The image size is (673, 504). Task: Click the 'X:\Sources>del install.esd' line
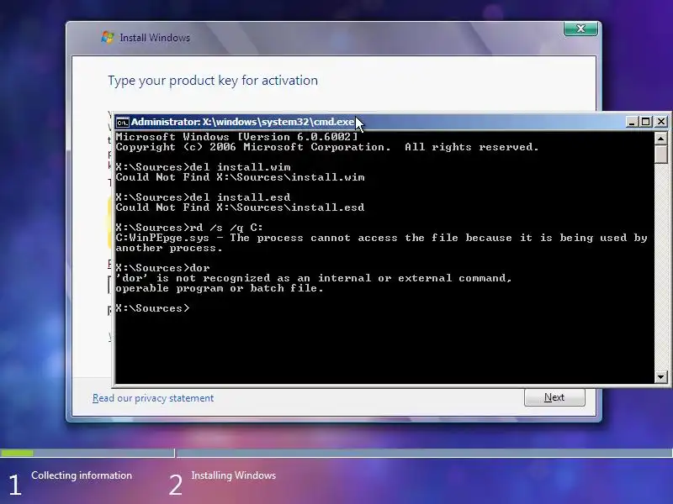(x=203, y=197)
